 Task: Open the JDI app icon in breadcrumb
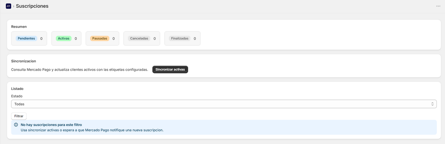pos(9,6)
